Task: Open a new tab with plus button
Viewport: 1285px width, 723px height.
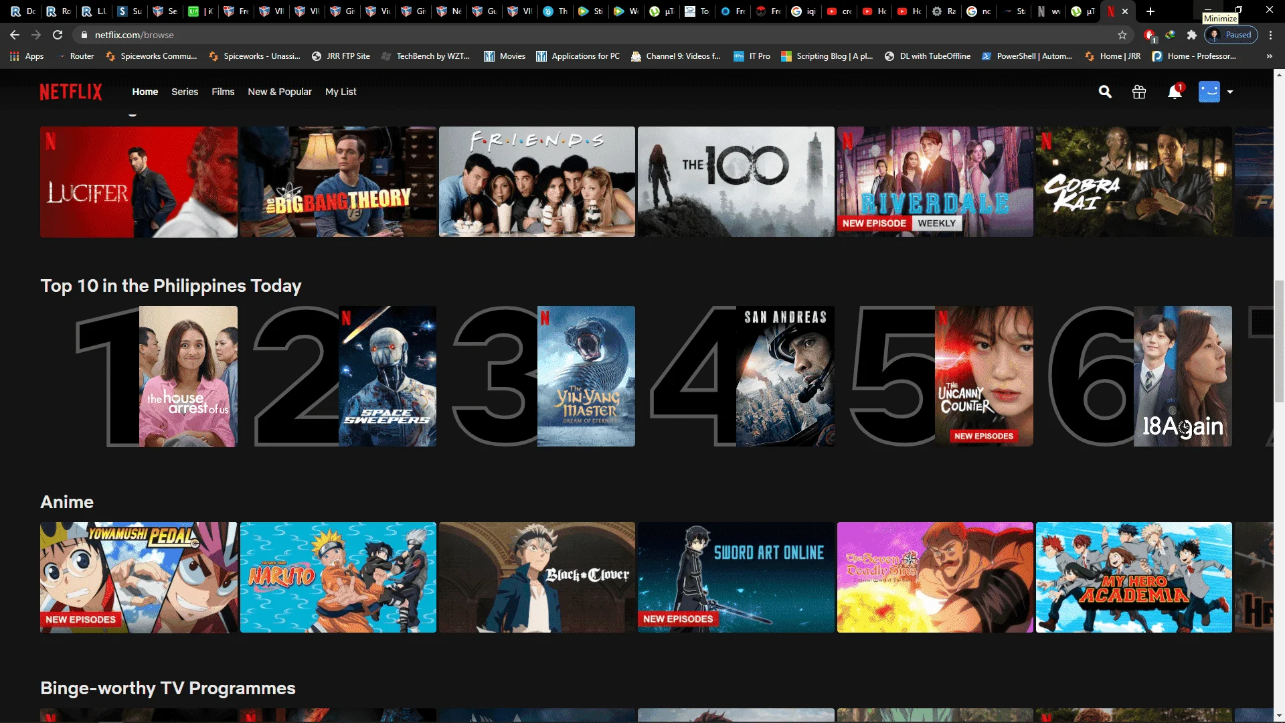Action: pyautogui.click(x=1150, y=11)
